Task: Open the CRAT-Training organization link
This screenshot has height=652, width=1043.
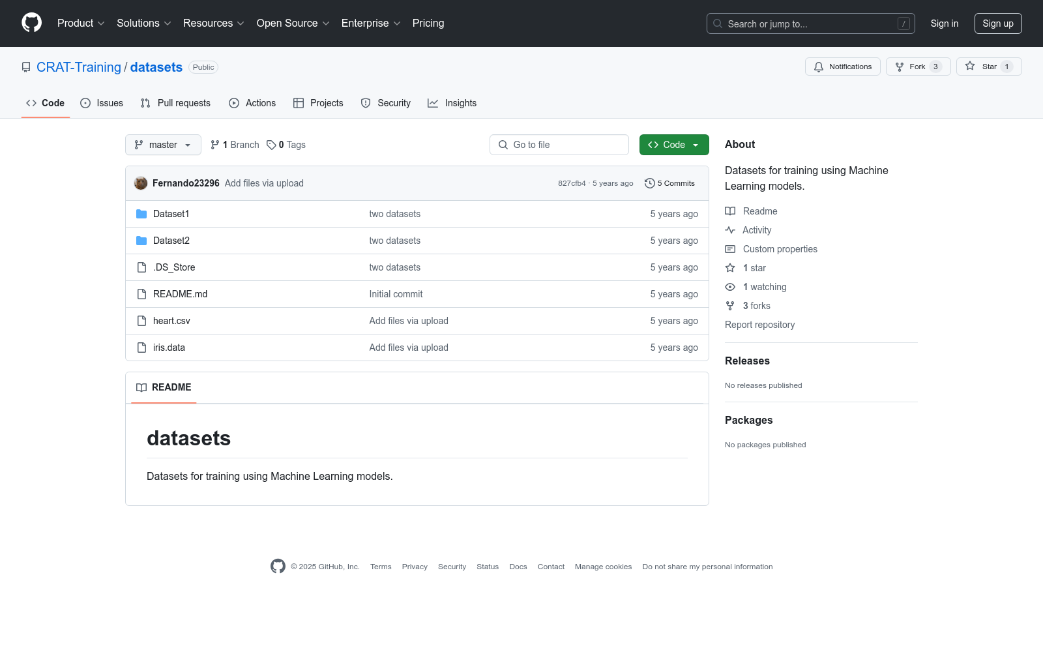Action: (x=79, y=67)
